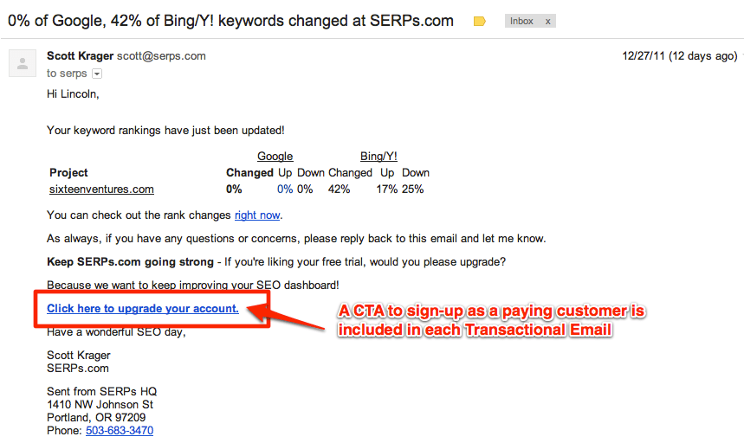Click the underlined Google column header
This screenshot has width=744, height=443.
[275, 157]
